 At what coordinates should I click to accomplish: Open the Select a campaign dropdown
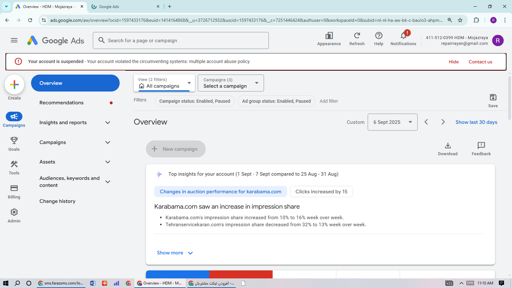(231, 83)
